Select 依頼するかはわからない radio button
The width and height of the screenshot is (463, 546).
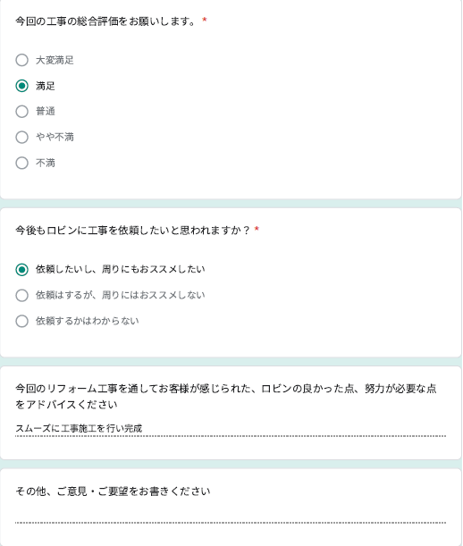click(22, 321)
